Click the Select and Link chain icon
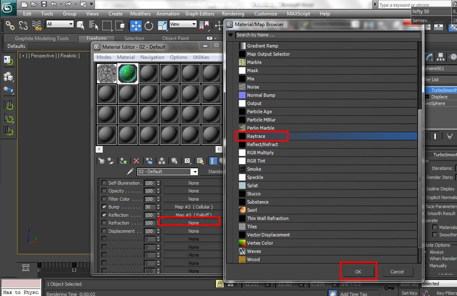This screenshot has width=457, height=296. (x=9, y=25)
